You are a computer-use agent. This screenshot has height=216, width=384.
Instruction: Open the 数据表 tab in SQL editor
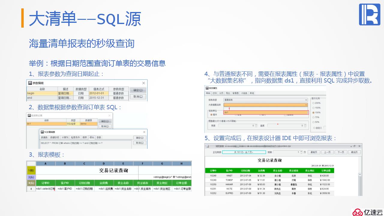click(44, 137)
